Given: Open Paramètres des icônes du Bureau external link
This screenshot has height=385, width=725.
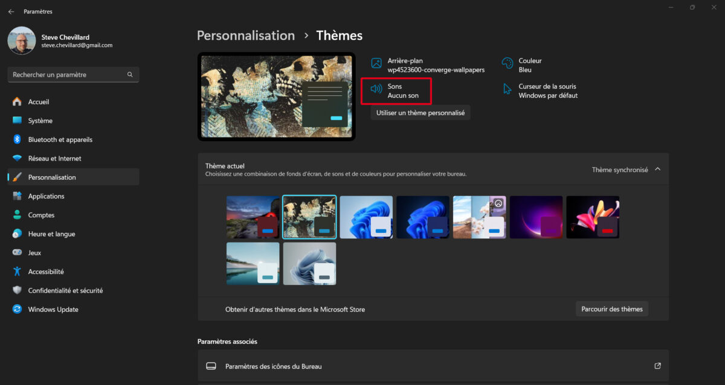Looking at the screenshot, I should (x=657, y=366).
